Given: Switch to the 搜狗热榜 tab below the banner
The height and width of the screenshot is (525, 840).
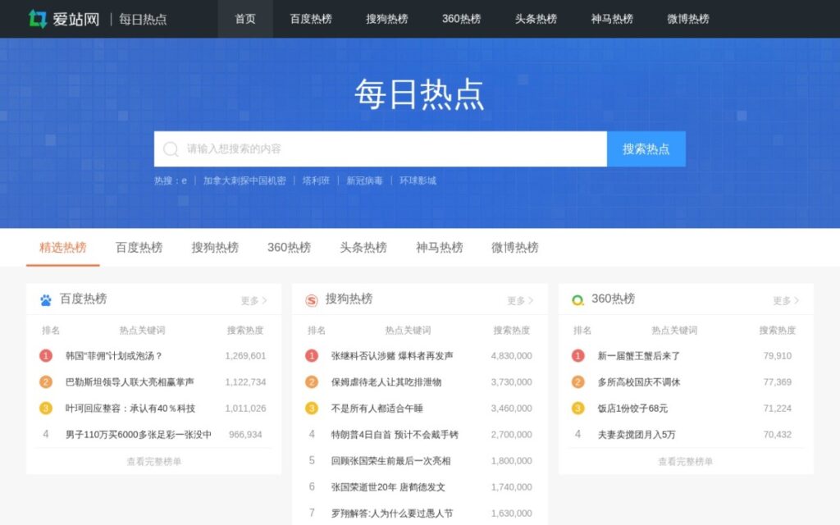Looking at the screenshot, I should click(x=216, y=248).
